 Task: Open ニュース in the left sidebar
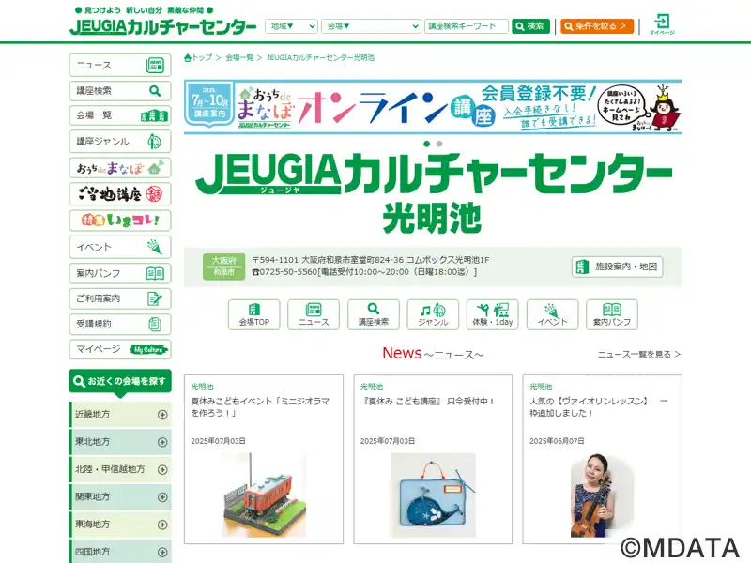tap(120, 65)
